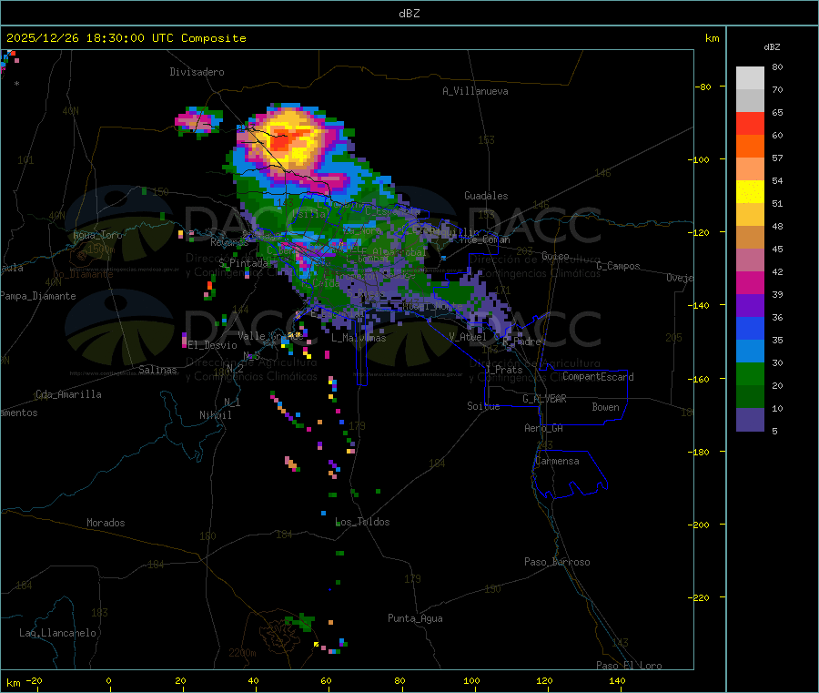This screenshot has height=693, width=819.
Task: Click the small pink echo cell west of the storm
Action: click(199, 122)
